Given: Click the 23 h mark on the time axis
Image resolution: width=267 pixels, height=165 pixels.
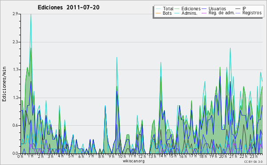Looking at the screenshot, I should pos(254,156).
